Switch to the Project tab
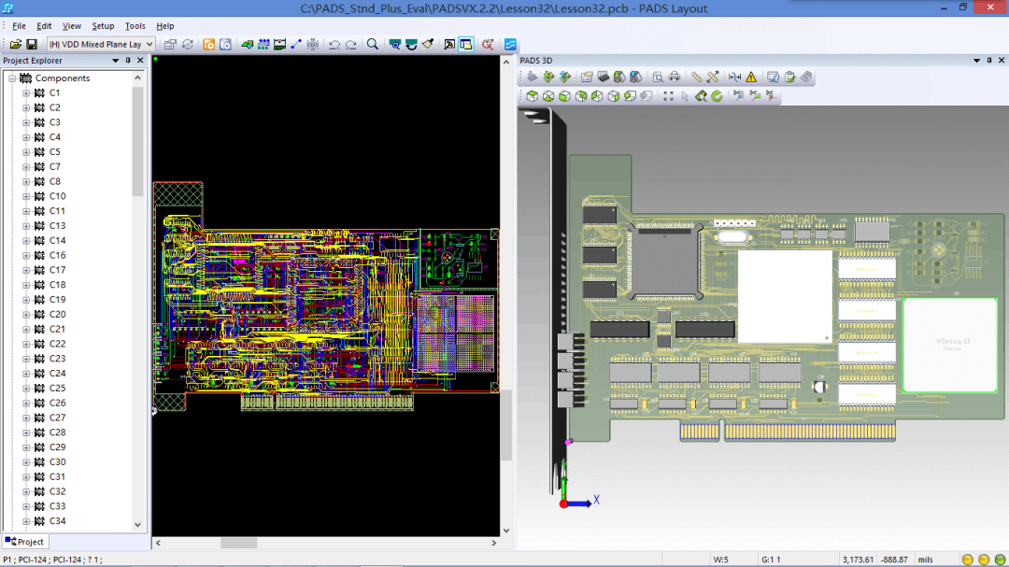The width and height of the screenshot is (1009, 567). pos(25,542)
